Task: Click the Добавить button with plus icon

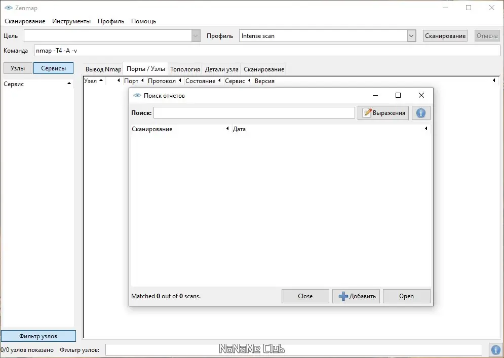Action: coord(356,296)
